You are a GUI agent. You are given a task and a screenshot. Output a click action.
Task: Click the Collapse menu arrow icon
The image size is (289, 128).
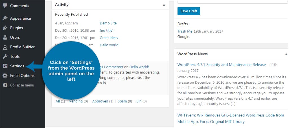coord(5,85)
